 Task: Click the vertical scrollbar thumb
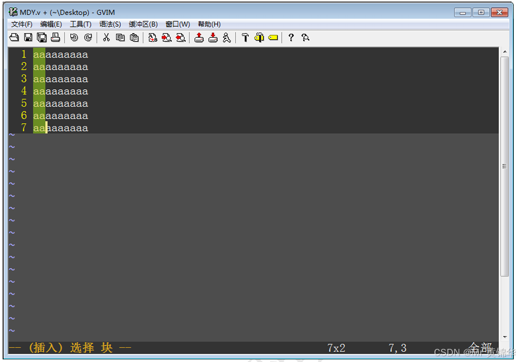(x=504, y=166)
